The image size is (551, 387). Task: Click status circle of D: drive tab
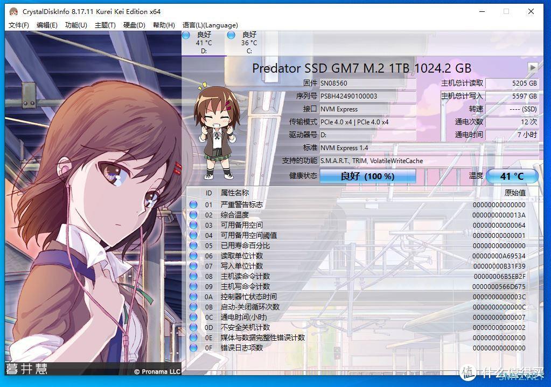click(x=186, y=35)
